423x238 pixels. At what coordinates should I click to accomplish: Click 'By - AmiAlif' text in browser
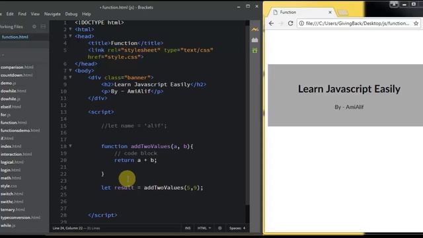(x=349, y=107)
